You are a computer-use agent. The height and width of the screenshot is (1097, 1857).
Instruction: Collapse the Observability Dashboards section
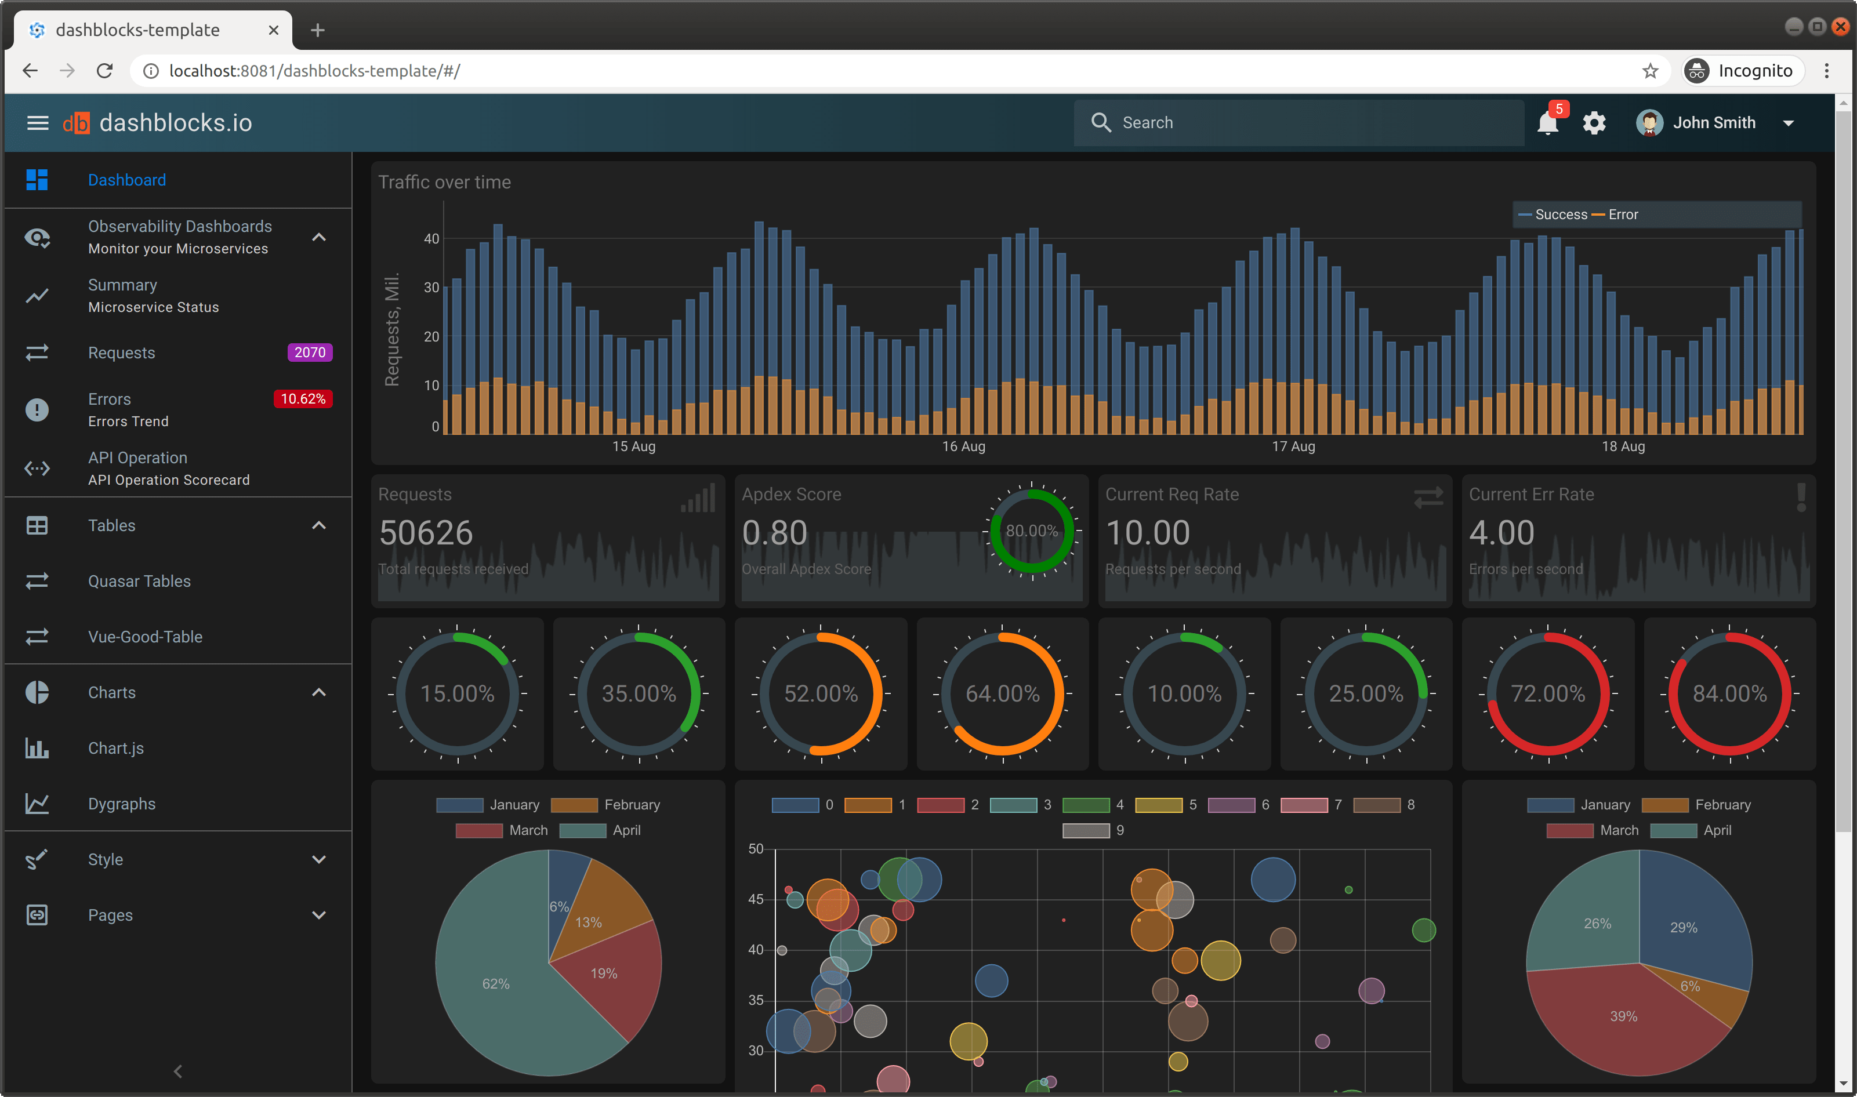tap(320, 237)
